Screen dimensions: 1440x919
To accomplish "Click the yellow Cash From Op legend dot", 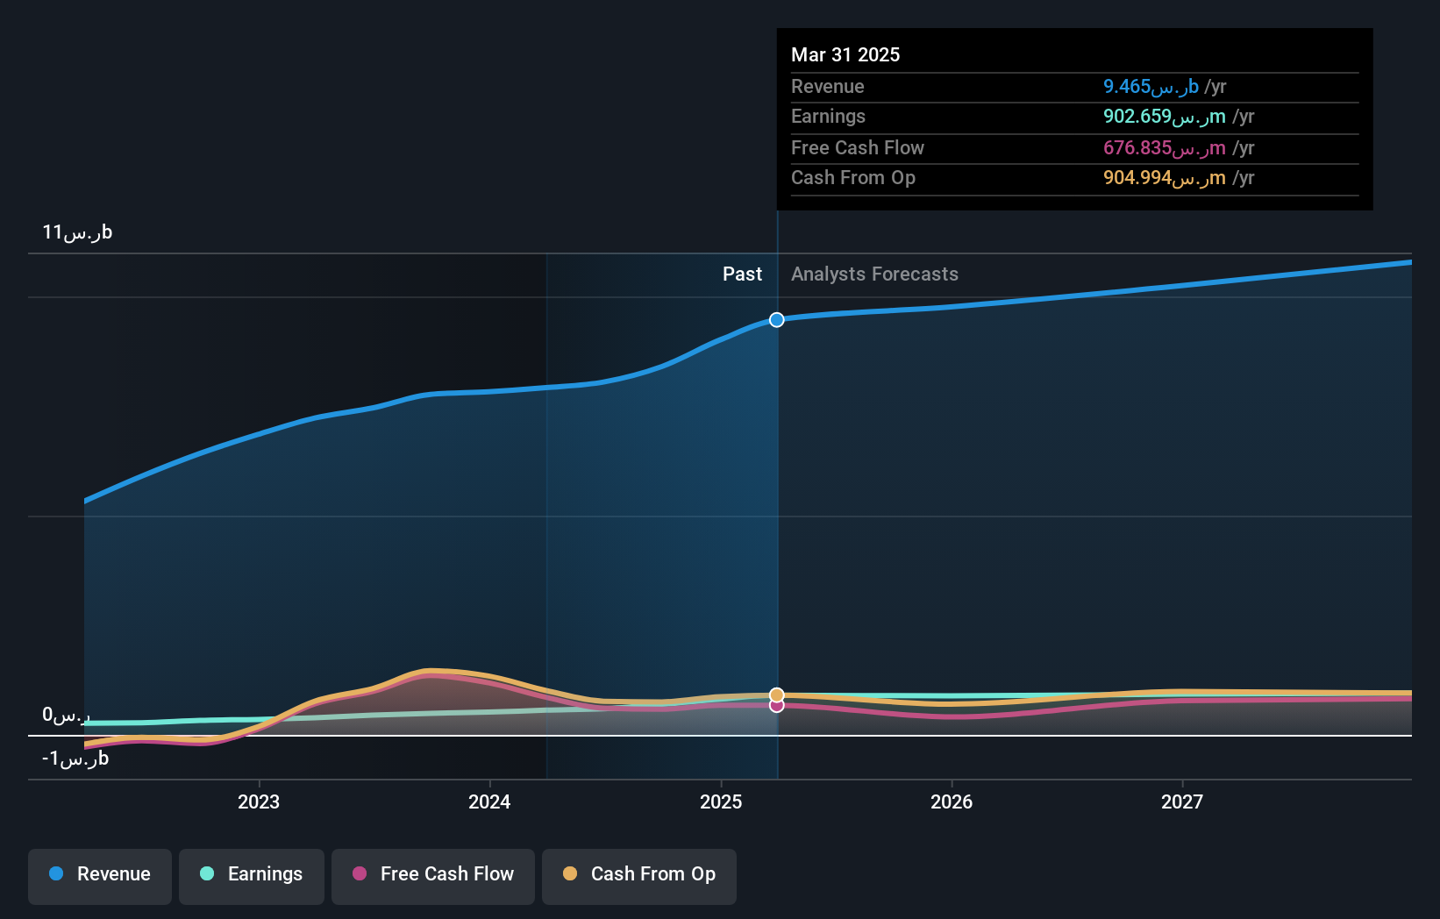I will pos(570,875).
